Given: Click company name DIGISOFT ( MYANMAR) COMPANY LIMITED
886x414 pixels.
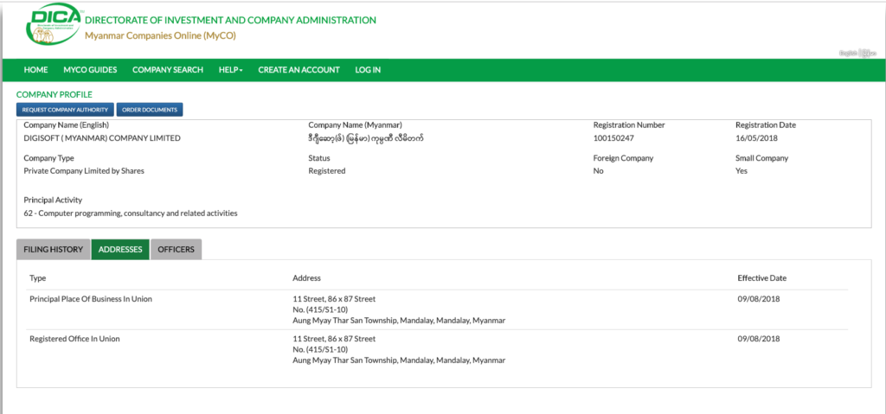Looking at the screenshot, I should [102, 137].
